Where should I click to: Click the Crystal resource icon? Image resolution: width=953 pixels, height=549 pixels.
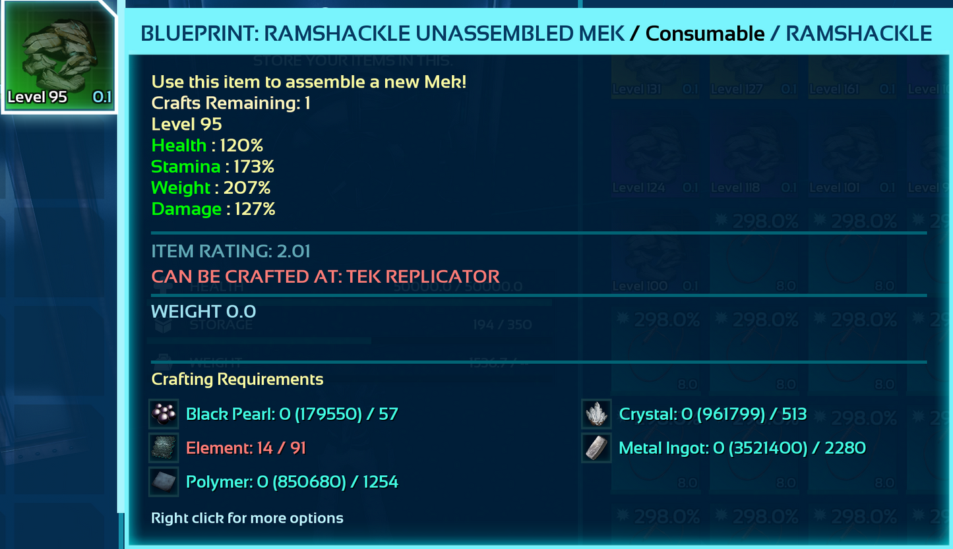pos(596,414)
